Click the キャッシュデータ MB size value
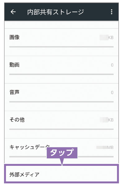Screen dimensions: 123x186 (x=105, y=147)
